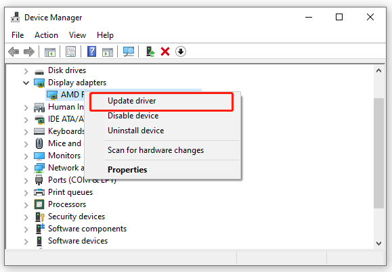Screen dimensions: 392x272
Task: Open the Properties sheet toolbar icon
Action: pyautogui.click(x=71, y=51)
